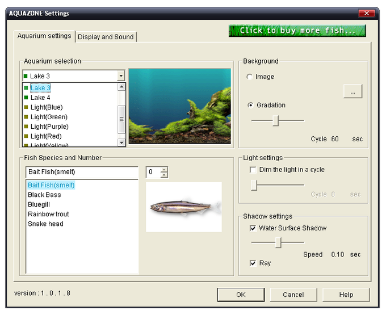Choose Lake 4 in the aquarium list
Image resolution: width=386 pixels, height=319 pixels.
click(40, 98)
